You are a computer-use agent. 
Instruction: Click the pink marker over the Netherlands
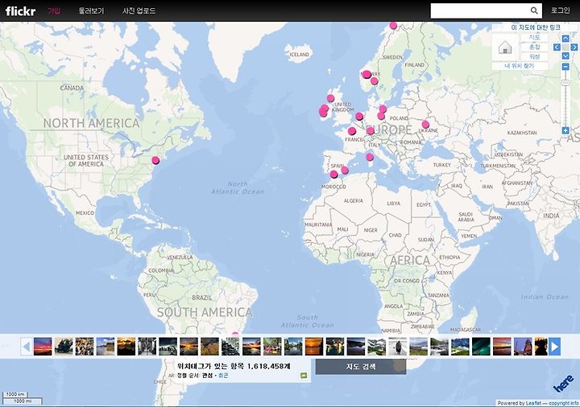pyautogui.click(x=359, y=117)
